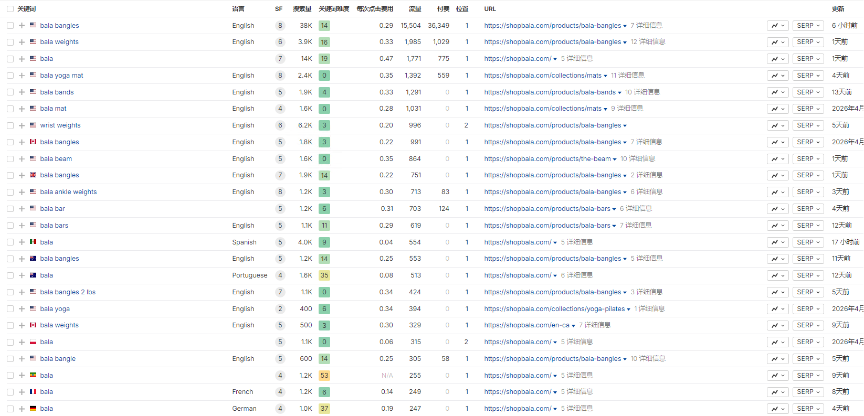Screen dimensions: 864x416
Task: Sort by 位置 column header
Action: 462,9
